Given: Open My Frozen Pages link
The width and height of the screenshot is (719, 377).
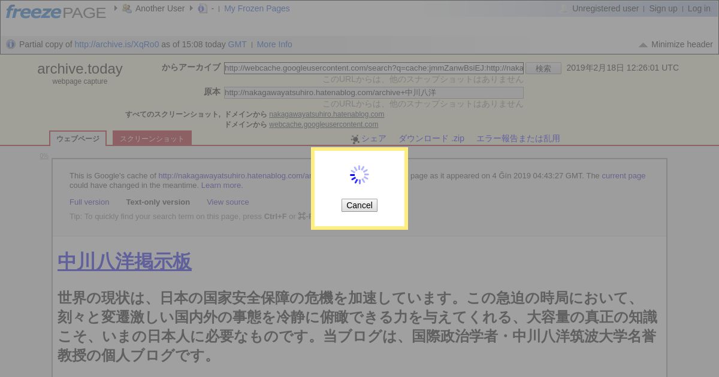Looking at the screenshot, I should pos(256,8).
